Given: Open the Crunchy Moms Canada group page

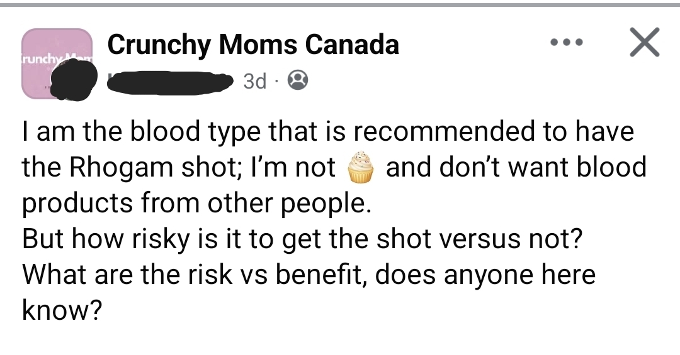Looking at the screenshot, I should pyautogui.click(x=252, y=45).
